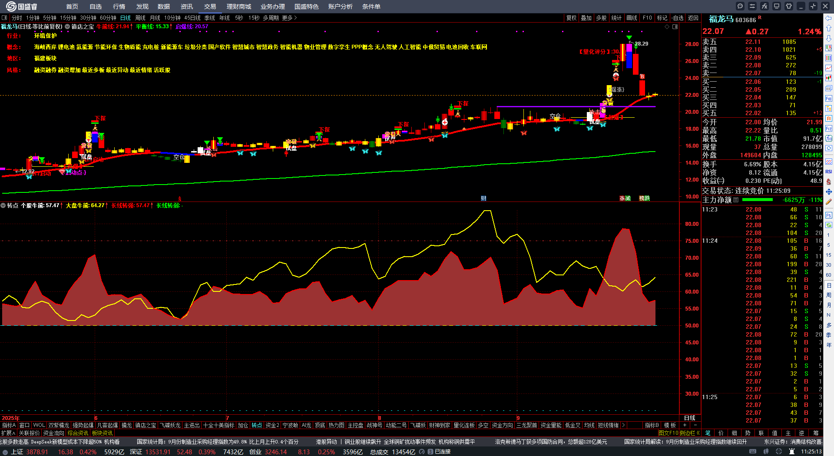Click the 财 marker at chart bottom
The height and width of the screenshot is (456, 834).
point(483,198)
